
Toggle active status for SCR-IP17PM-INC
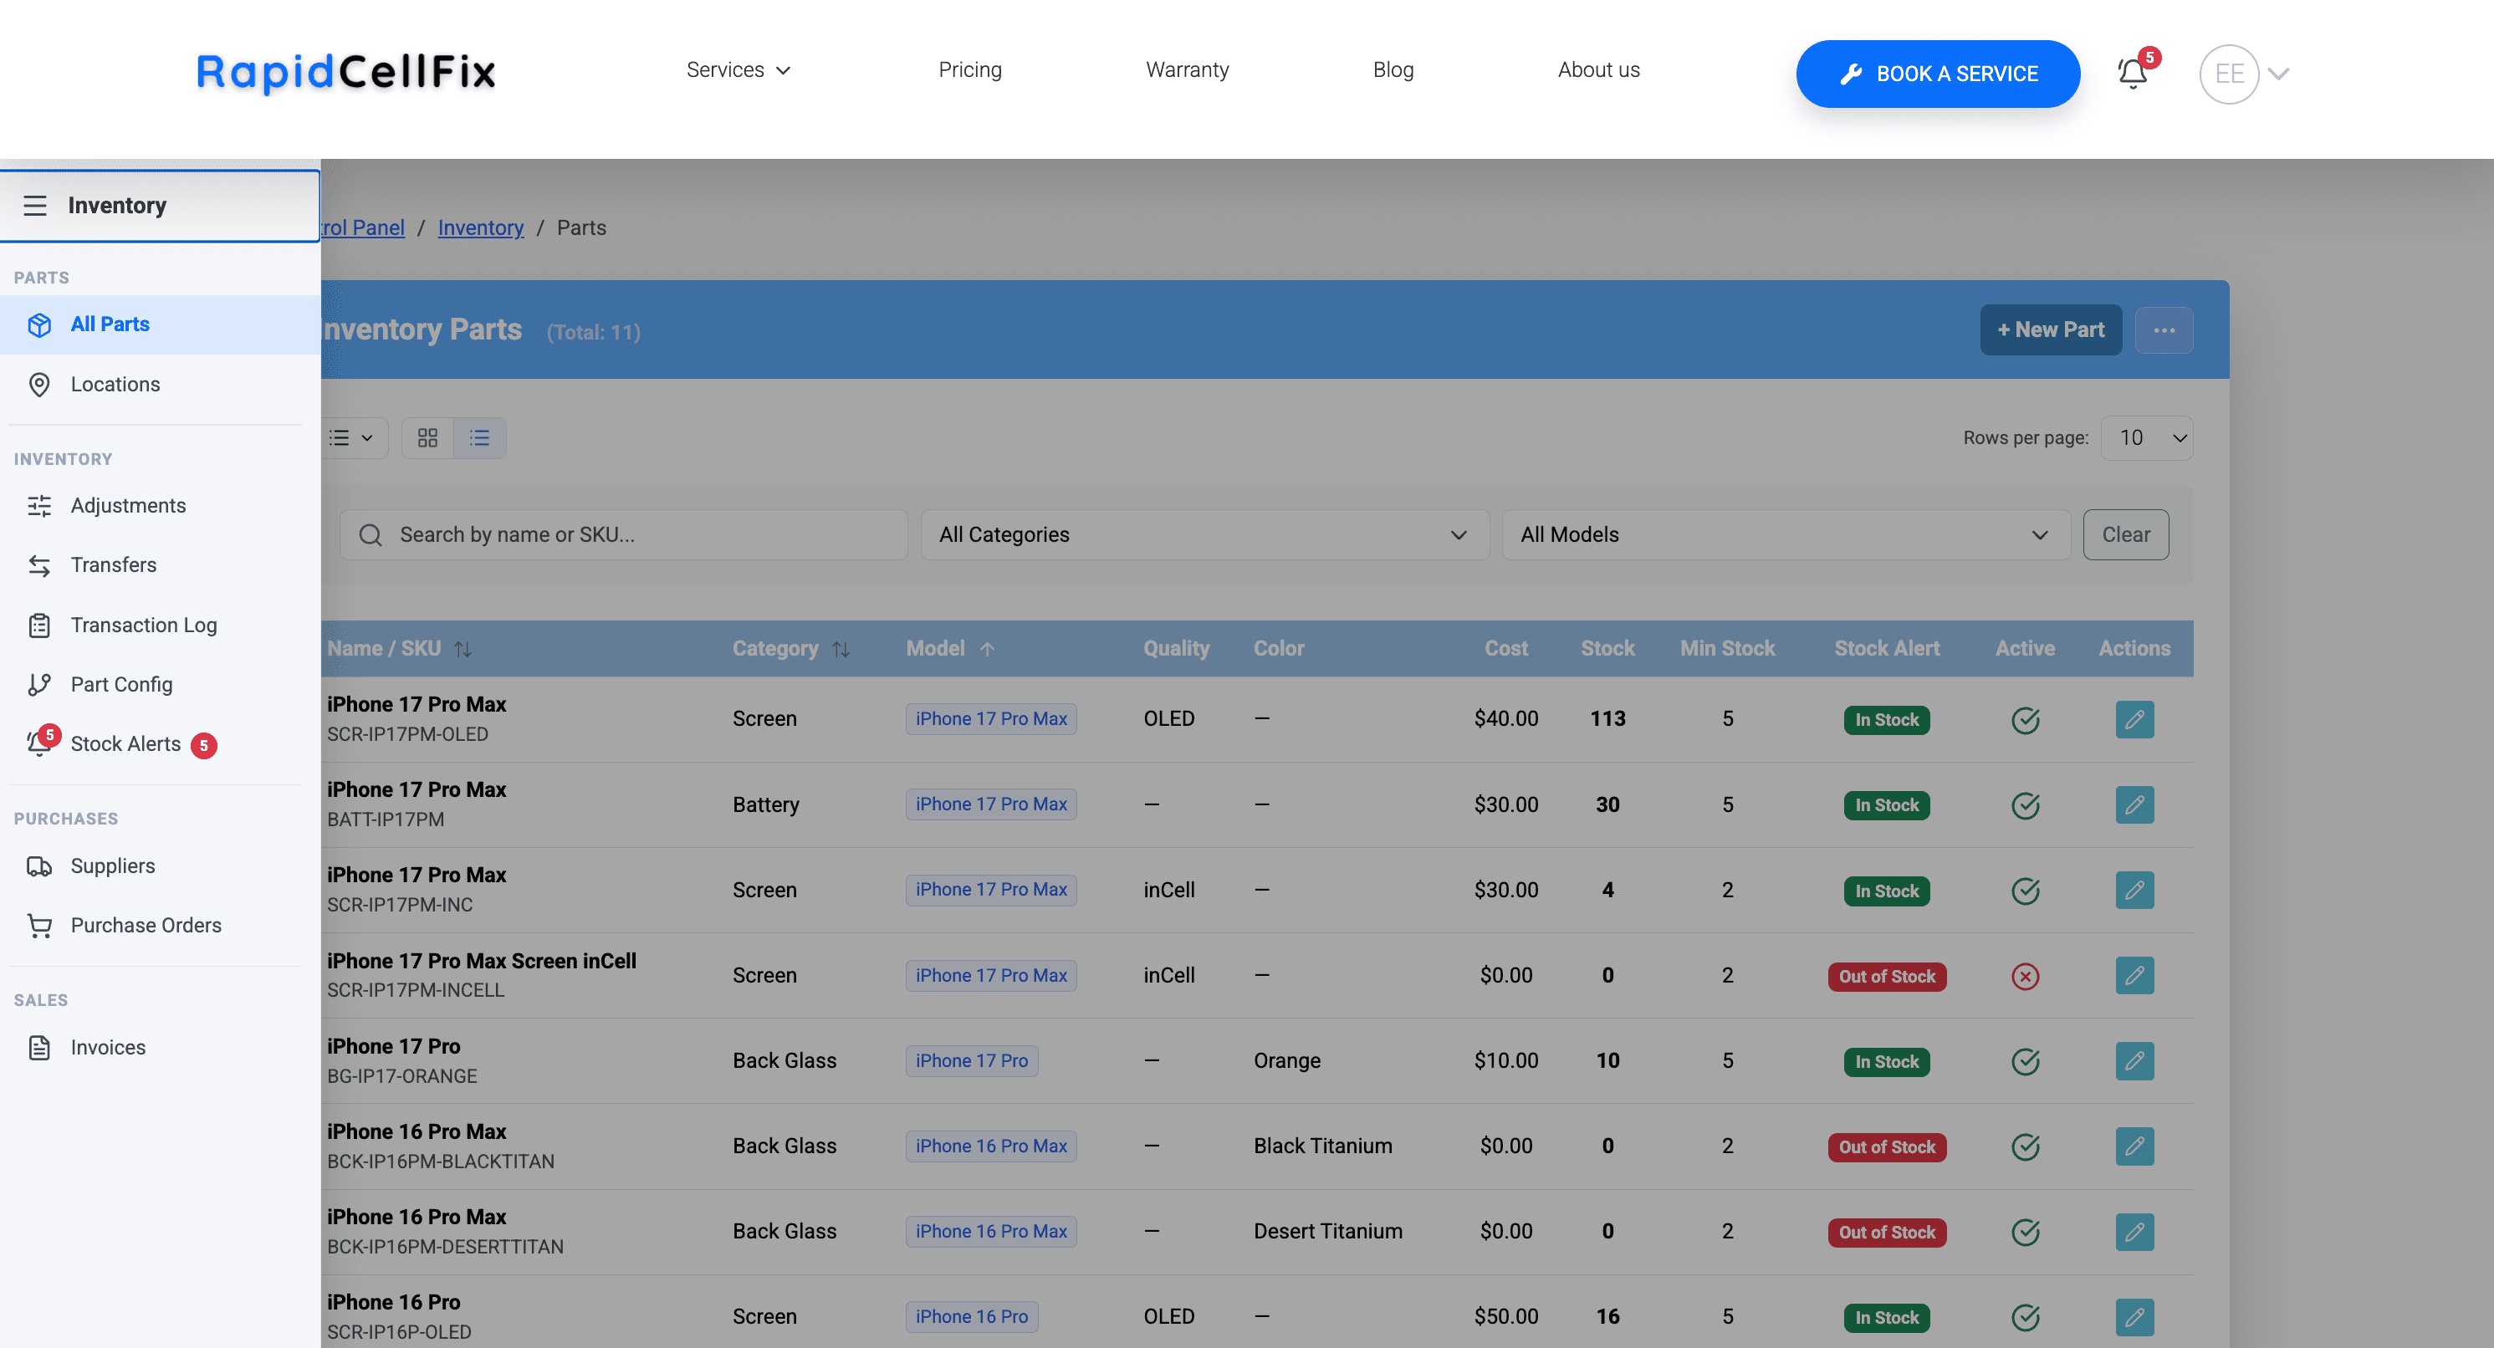[x=2025, y=891]
